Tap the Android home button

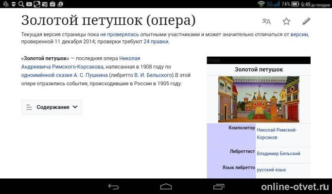[166, 186]
